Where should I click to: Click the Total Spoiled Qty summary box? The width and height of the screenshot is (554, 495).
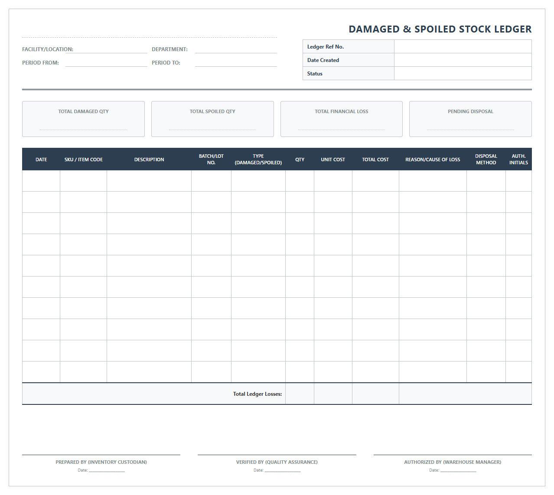click(212, 119)
